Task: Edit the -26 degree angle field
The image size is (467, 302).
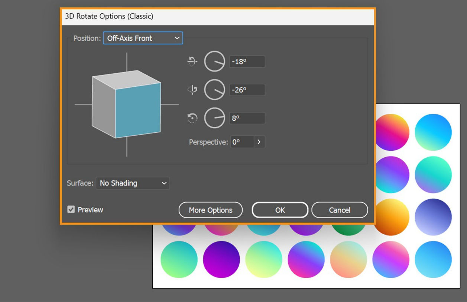Action: coord(247,90)
